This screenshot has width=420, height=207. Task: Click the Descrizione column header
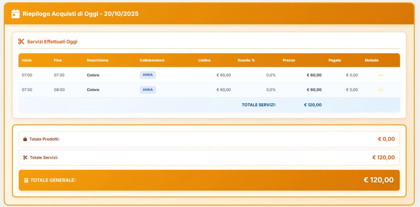98,60
